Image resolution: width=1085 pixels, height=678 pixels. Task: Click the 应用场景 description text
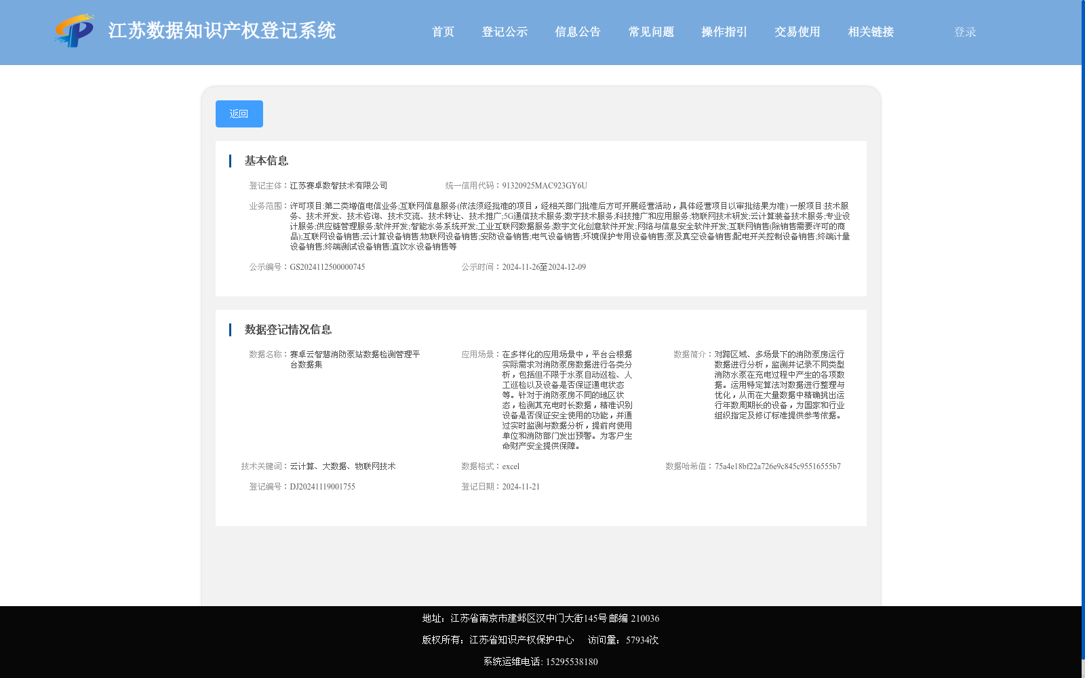click(x=568, y=400)
